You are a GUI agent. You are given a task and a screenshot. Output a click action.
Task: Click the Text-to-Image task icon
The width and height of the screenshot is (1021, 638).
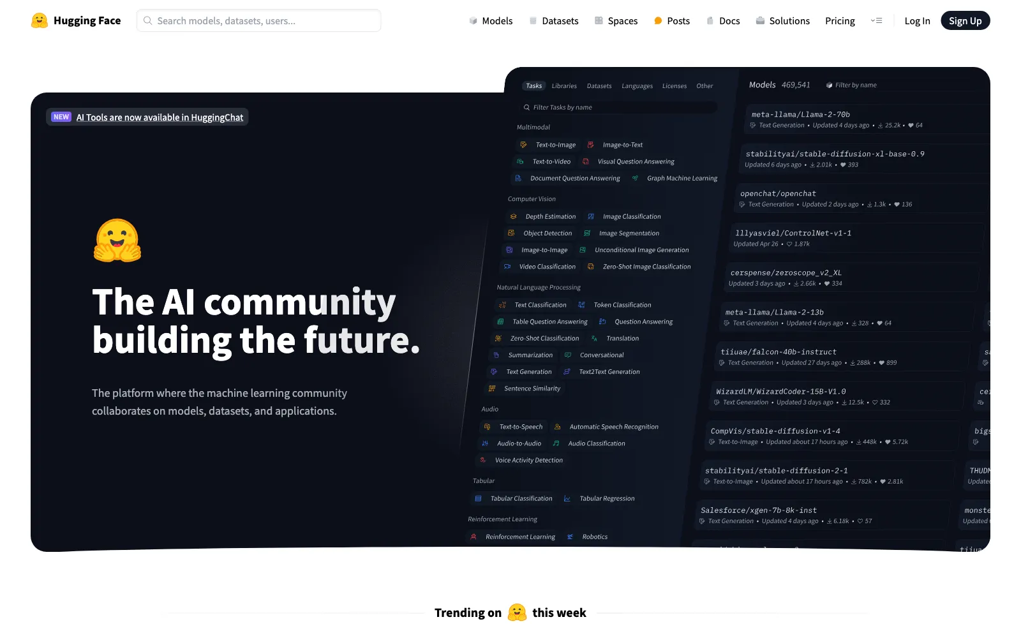tap(523, 145)
